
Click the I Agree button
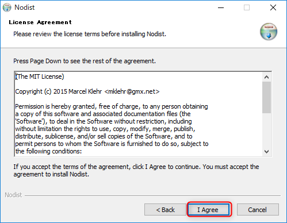(209, 210)
